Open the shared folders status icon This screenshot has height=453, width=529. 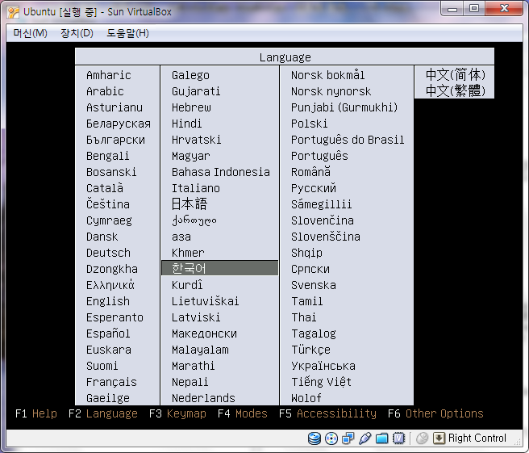(x=382, y=438)
